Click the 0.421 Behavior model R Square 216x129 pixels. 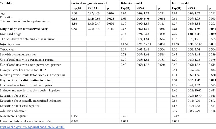tap(124, 116)
